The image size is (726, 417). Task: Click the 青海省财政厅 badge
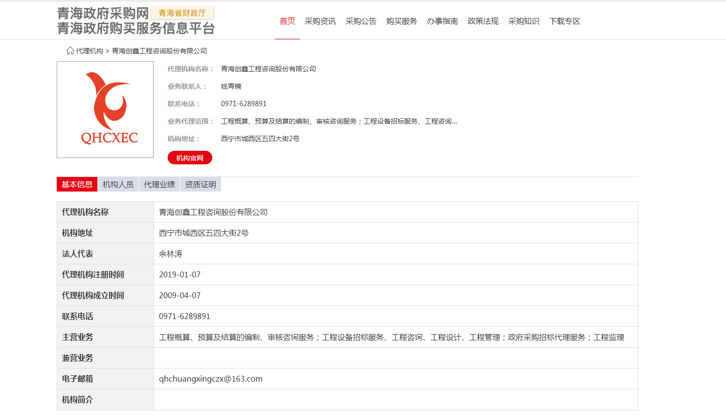182,13
